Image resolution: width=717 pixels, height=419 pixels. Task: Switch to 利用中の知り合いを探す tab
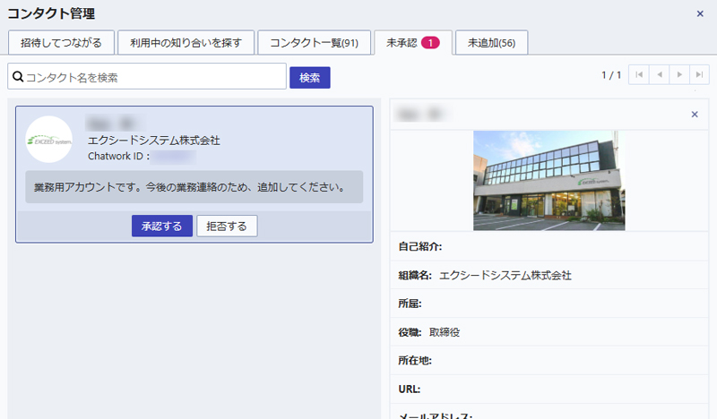point(186,42)
